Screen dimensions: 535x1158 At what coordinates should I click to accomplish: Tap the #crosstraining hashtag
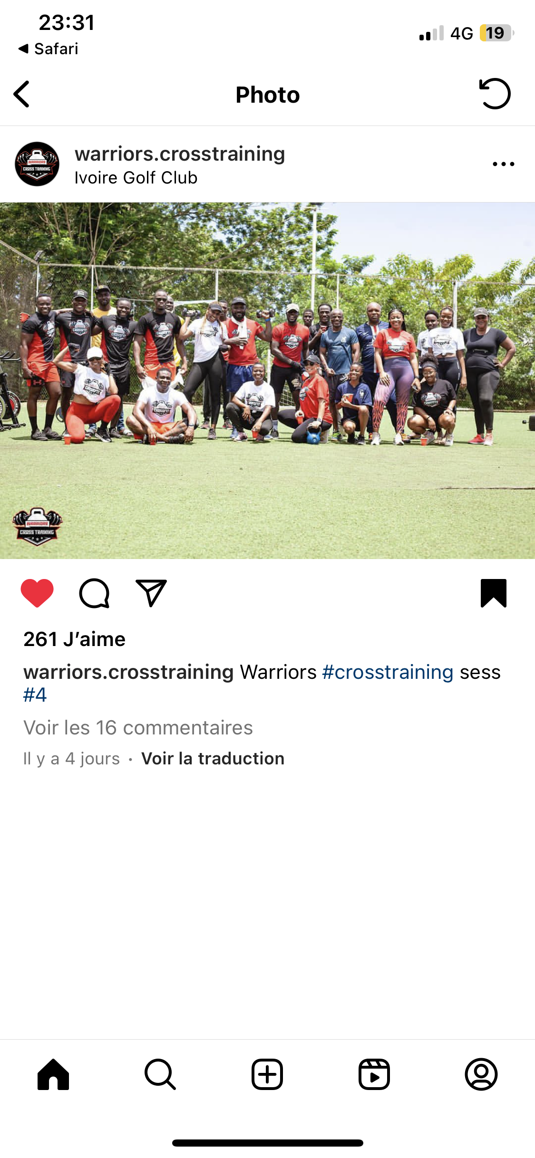point(388,672)
